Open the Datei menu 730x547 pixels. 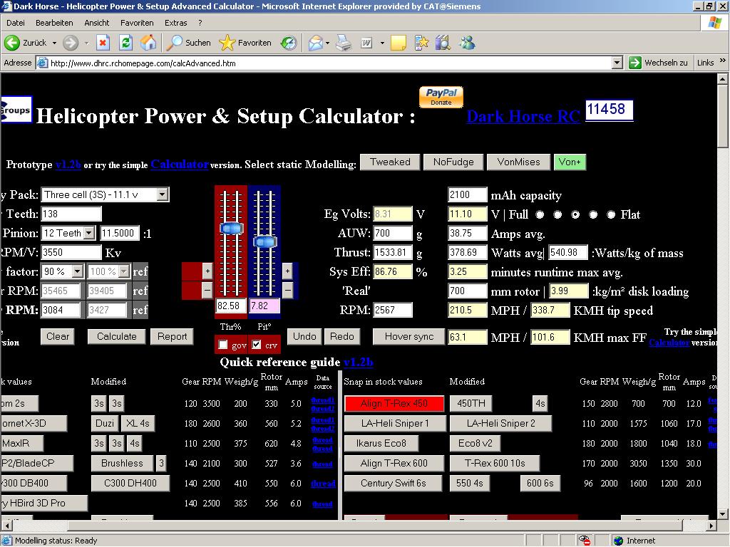(16, 23)
